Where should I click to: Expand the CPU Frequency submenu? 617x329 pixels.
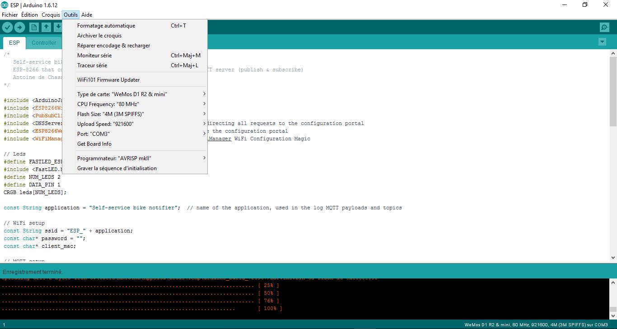point(135,104)
